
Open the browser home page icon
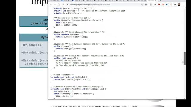click(x=63, y=4)
